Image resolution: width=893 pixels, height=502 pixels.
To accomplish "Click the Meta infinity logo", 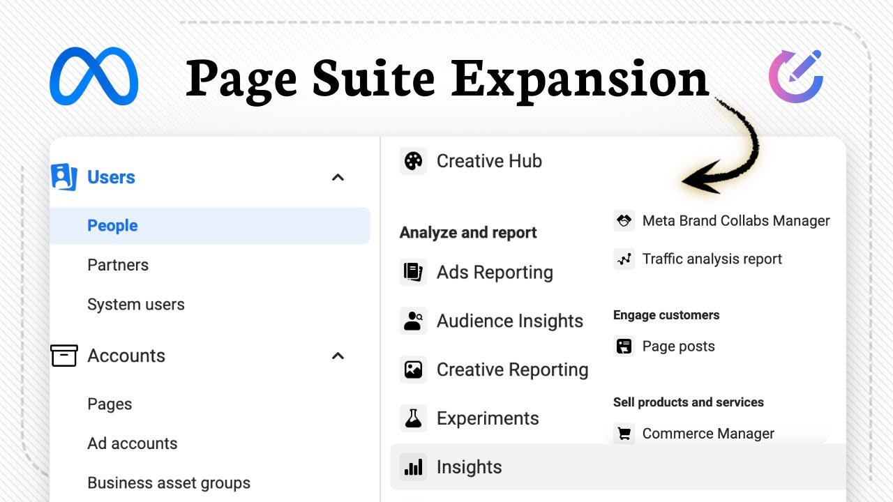I will click(94, 77).
